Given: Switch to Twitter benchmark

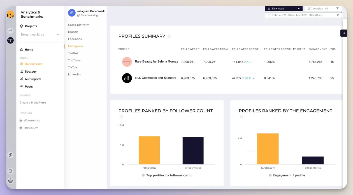Looking at the screenshot, I should pos(73,53).
